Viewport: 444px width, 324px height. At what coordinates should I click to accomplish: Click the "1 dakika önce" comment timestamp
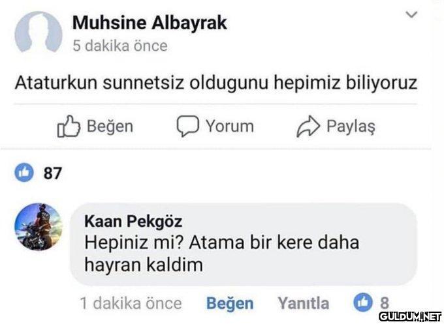click(x=131, y=303)
